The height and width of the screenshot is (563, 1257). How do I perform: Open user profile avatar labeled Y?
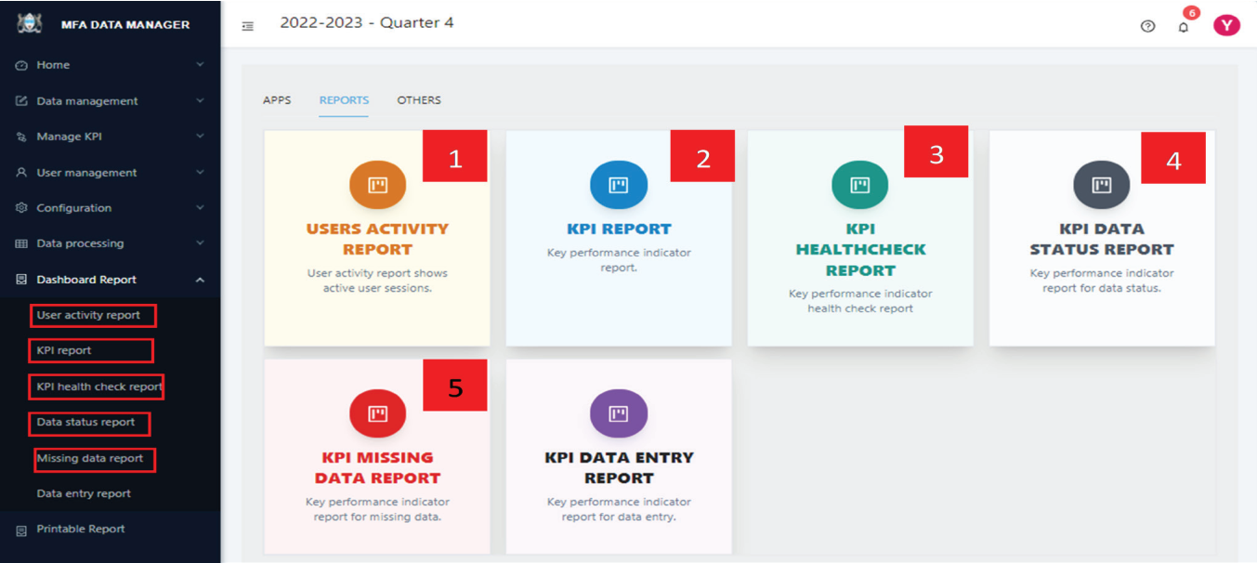(1226, 25)
